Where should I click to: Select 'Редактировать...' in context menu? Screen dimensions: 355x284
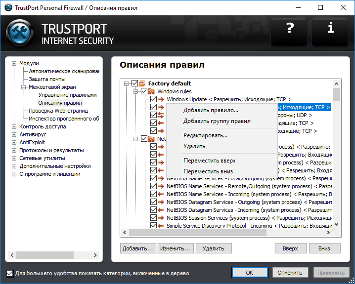coord(222,135)
